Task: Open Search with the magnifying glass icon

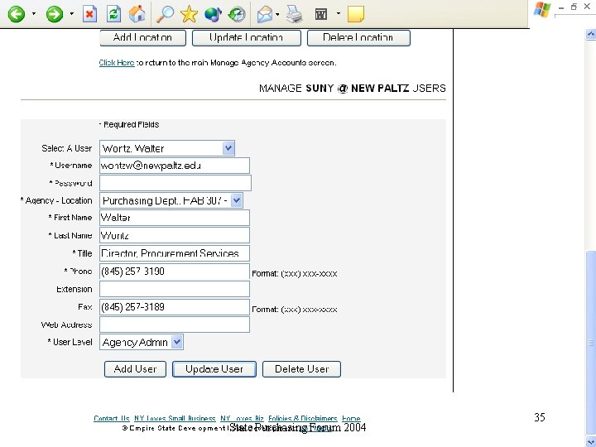Action: click(166, 14)
